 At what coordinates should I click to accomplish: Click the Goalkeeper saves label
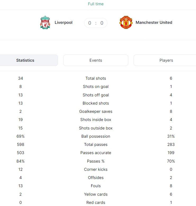(x=96, y=111)
